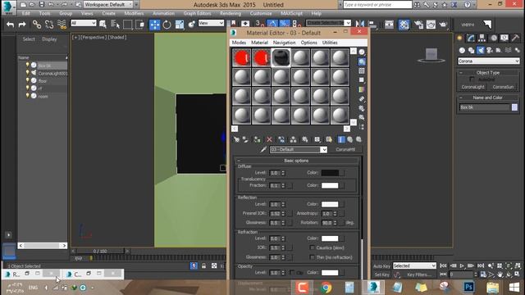Switch to the Display tab in scene explorer
This screenshot has height=295, width=525.
coord(49,39)
